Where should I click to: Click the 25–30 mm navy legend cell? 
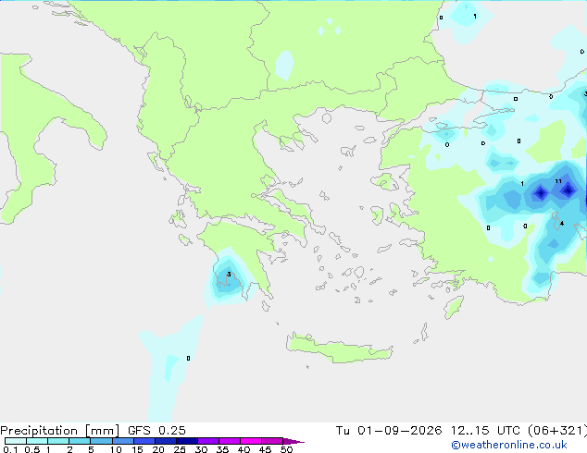pyautogui.click(x=186, y=441)
